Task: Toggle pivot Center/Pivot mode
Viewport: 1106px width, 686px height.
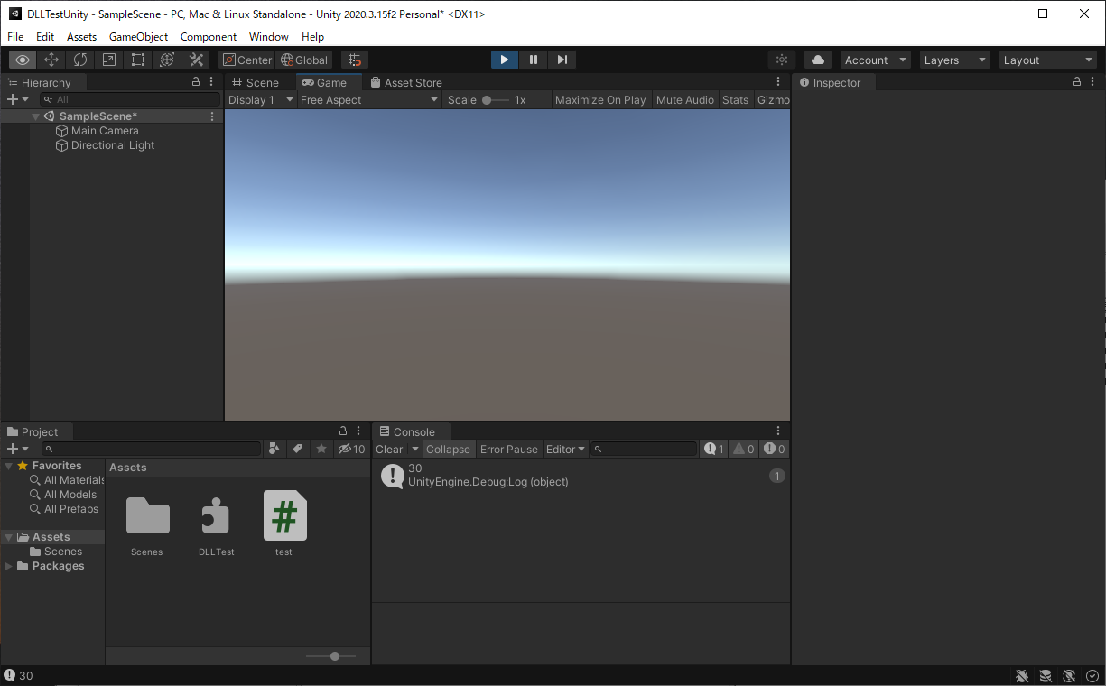Action: click(247, 60)
